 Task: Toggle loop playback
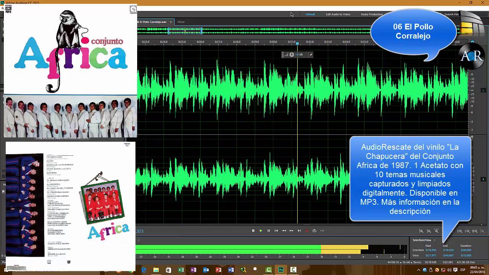(314, 231)
